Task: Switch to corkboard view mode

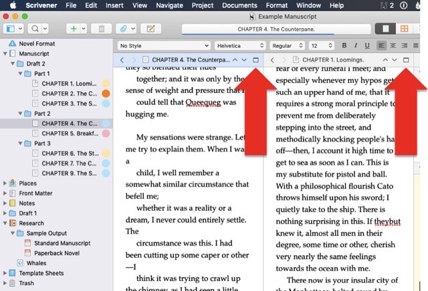Action: pos(404,28)
